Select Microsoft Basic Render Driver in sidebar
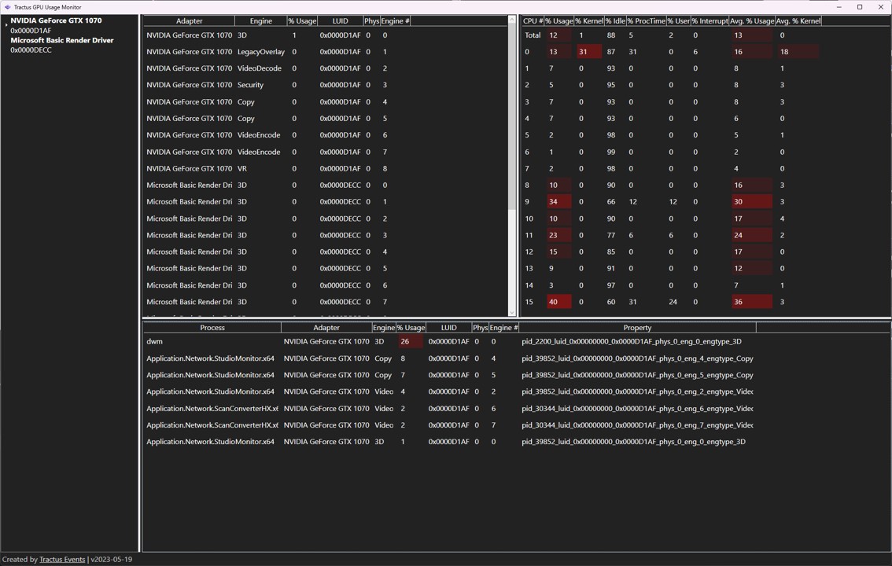 tap(61, 40)
